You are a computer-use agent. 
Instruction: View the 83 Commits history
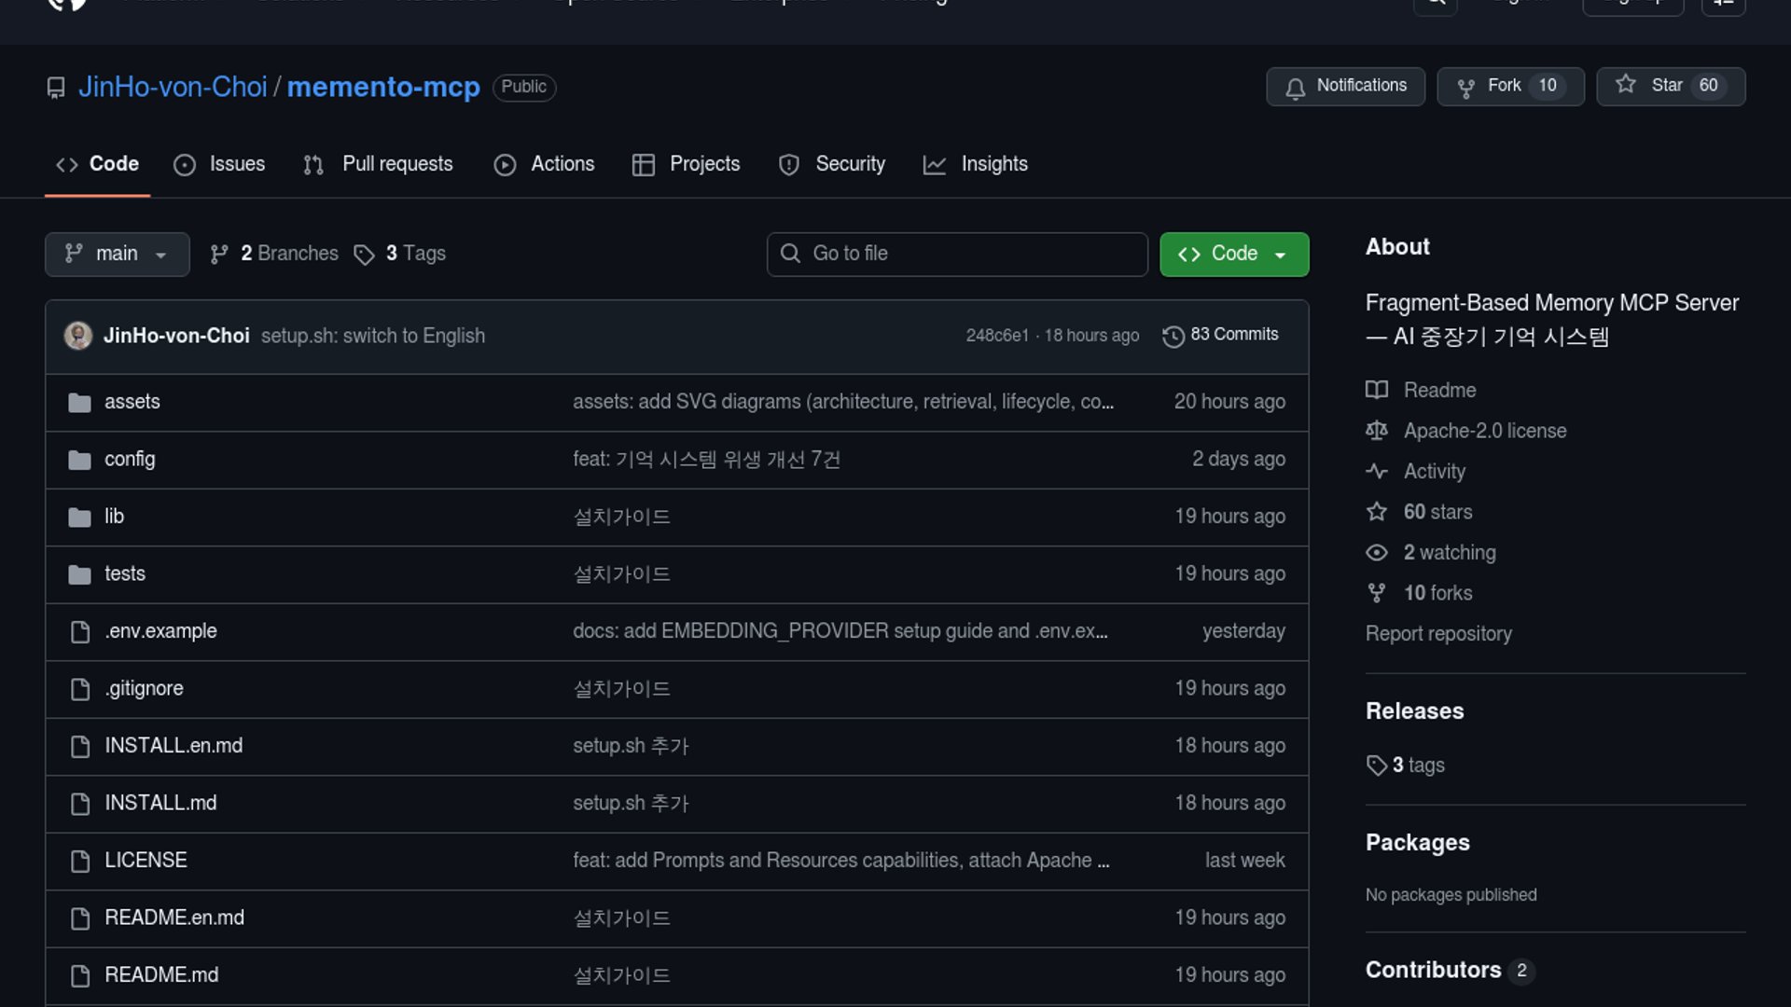point(1220,335)
